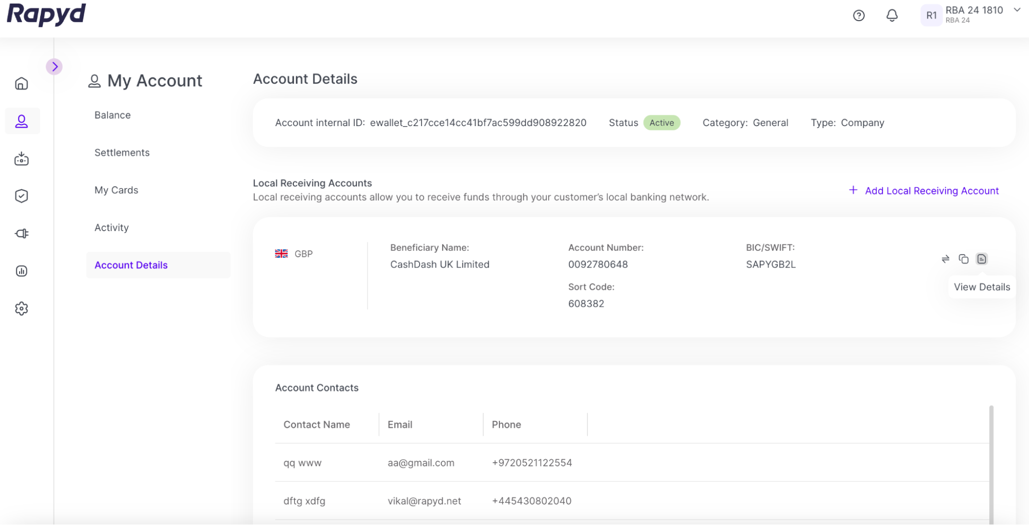Open the reports chart sidebar icon
This screenshot has height=525, width=1029.
22,271
